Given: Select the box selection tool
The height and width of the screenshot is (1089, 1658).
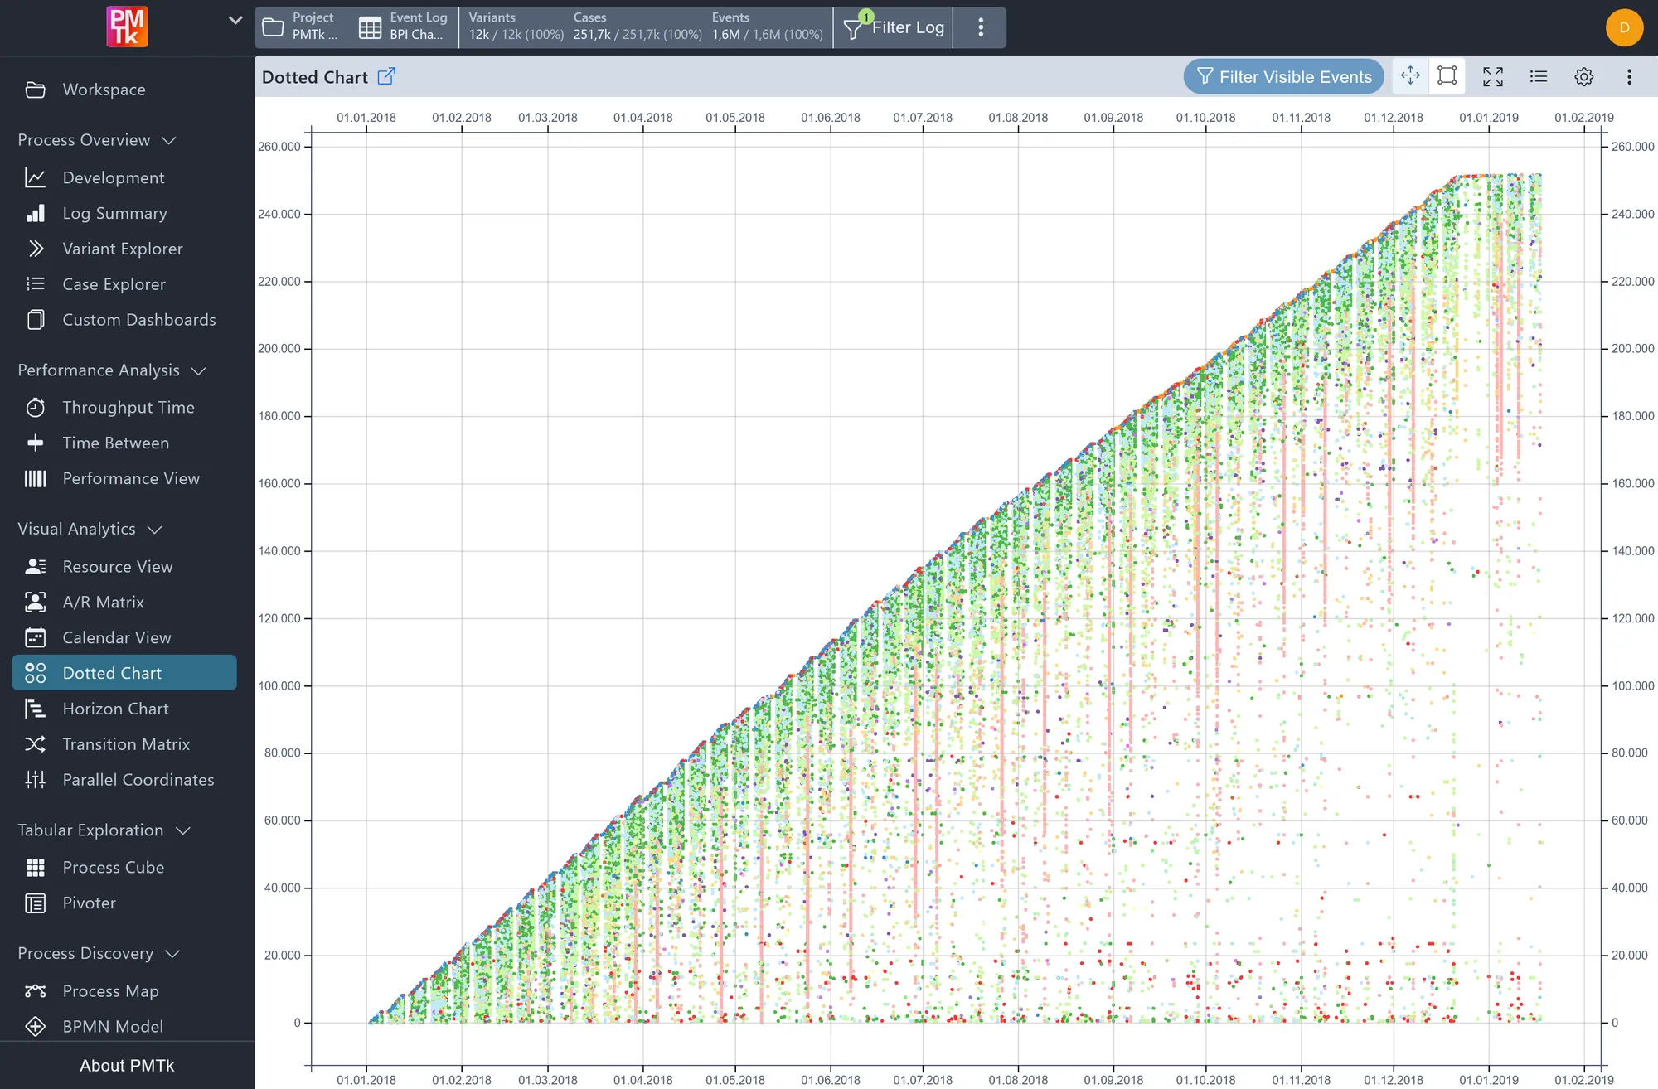Looking at the screenshot, I should point(1447,76).
